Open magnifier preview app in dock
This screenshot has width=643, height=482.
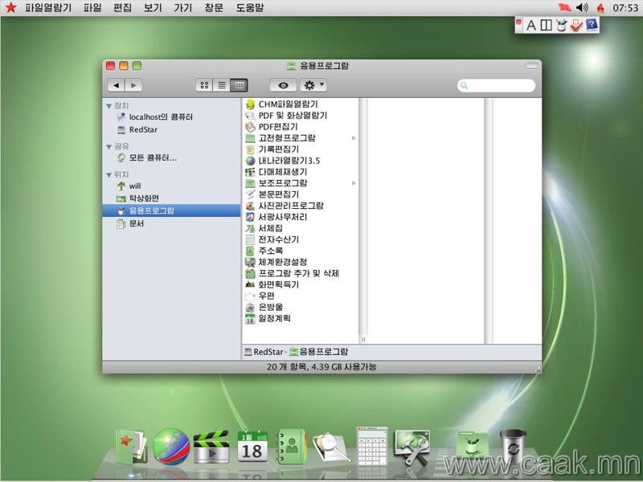[x=330, y=447]
